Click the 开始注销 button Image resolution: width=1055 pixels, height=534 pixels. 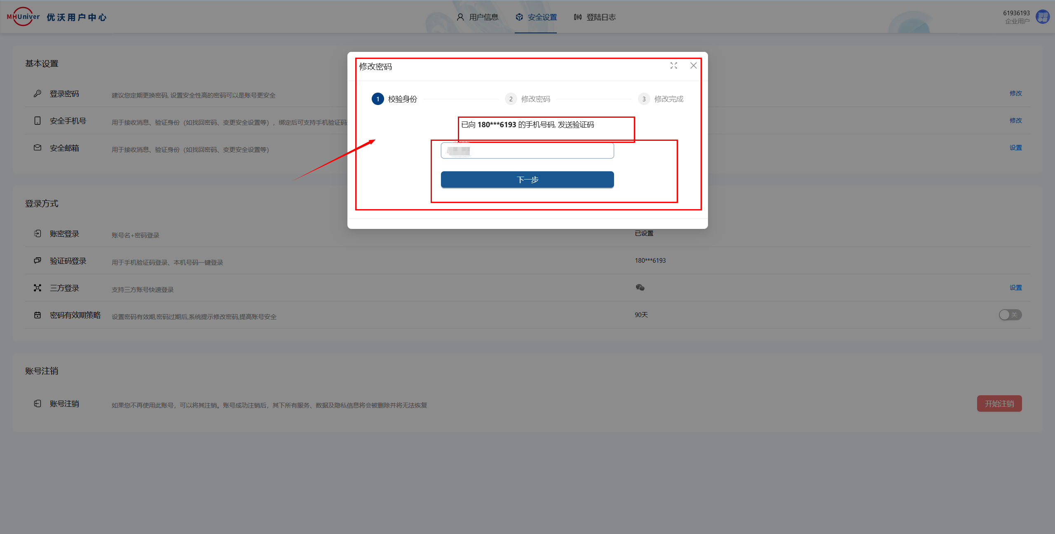click(999, 404)
